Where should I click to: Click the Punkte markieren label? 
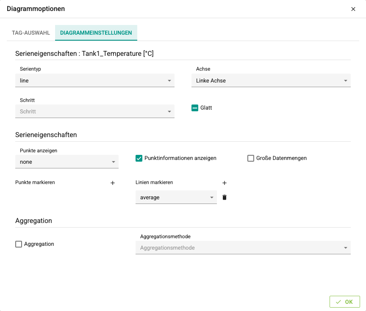pyautogui.click(x=35, y=182)
